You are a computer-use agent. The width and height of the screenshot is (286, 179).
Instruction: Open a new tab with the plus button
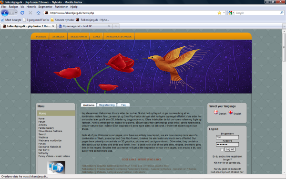(116, 26)
